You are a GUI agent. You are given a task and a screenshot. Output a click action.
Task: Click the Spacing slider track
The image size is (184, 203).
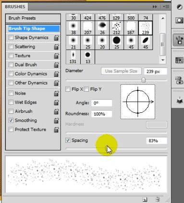pyautogui.click(x=116, y=149)
